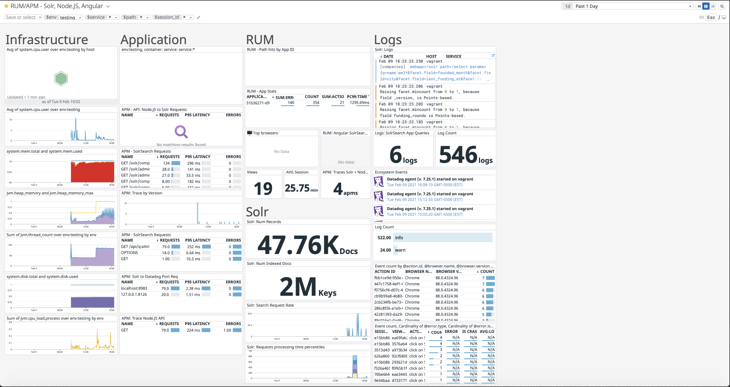Screen dimensions: 730x387
Task: Pause live dashboard updates
Action: pos(706,6)
